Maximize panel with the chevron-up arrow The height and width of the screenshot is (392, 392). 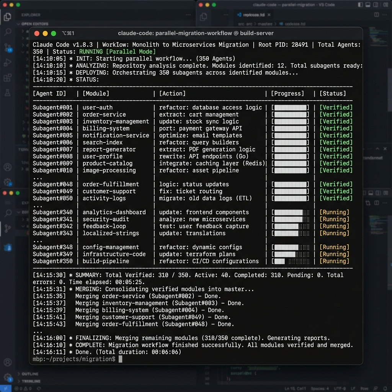coord(377,149)
